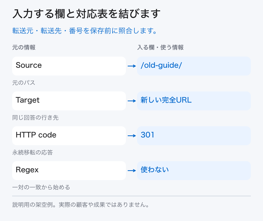This screenshot has width=263, height=221.
Task: Click the caption 元のパス
Action: pyautogui.click(x=24, y=83)
